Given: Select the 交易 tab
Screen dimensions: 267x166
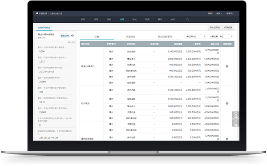Looking at the screenshot, I should point(97,36).
